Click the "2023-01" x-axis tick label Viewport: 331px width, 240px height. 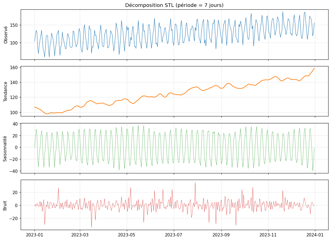[35, 235]
